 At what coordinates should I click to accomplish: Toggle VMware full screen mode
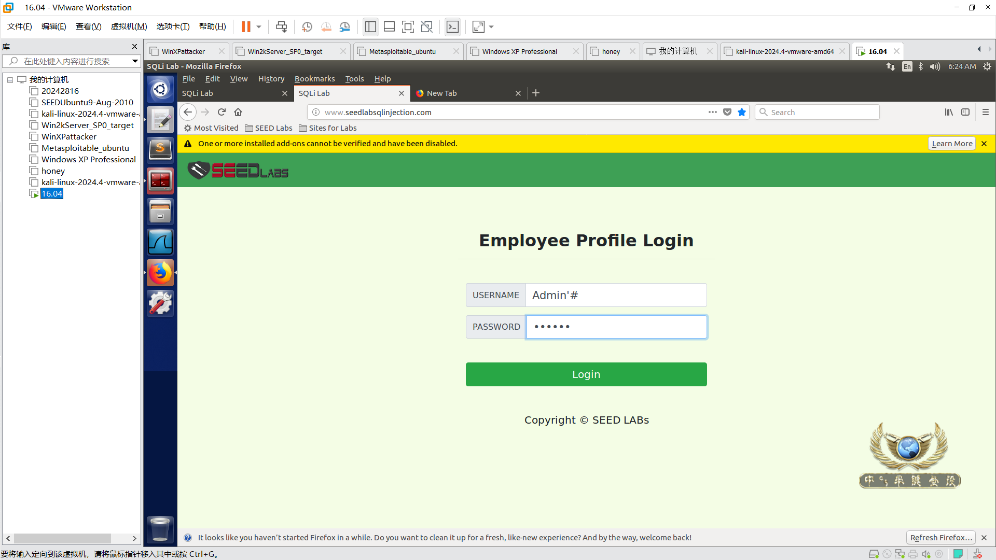pos(408,27)
